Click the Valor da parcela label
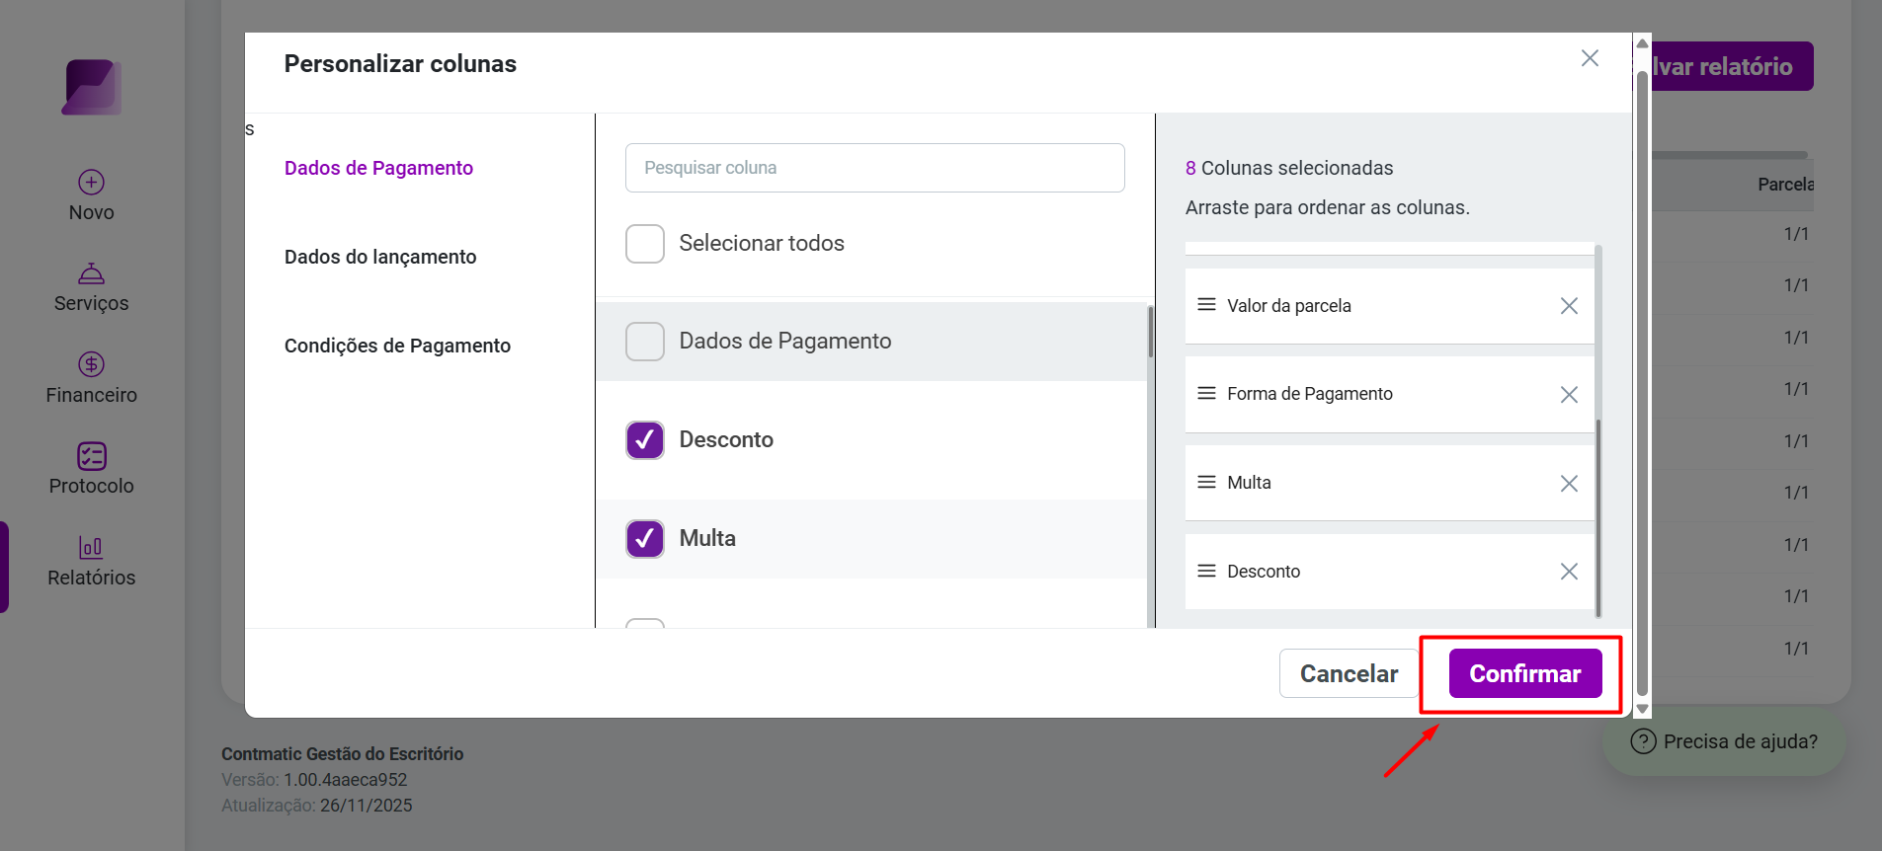Screen dimensions: 1882x851 point(1289,306)
